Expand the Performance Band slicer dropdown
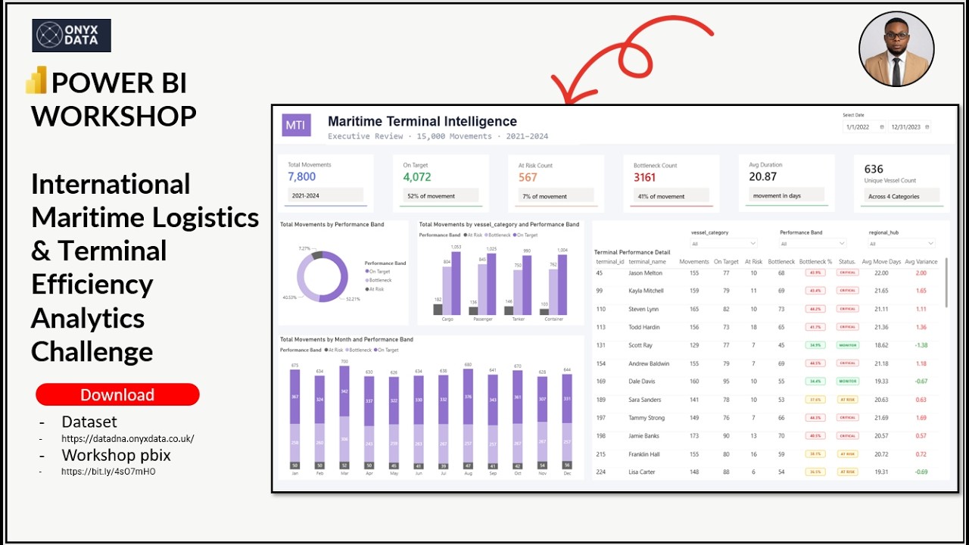Viewport: 969px width, 545px height. (x=813, y=244)
